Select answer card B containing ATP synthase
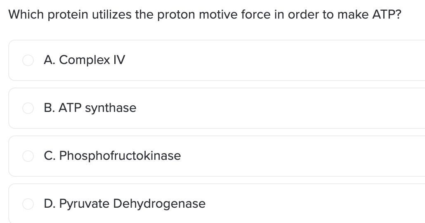Image resolution: width=425 pixels, height=223 pixels. [217, 108]
